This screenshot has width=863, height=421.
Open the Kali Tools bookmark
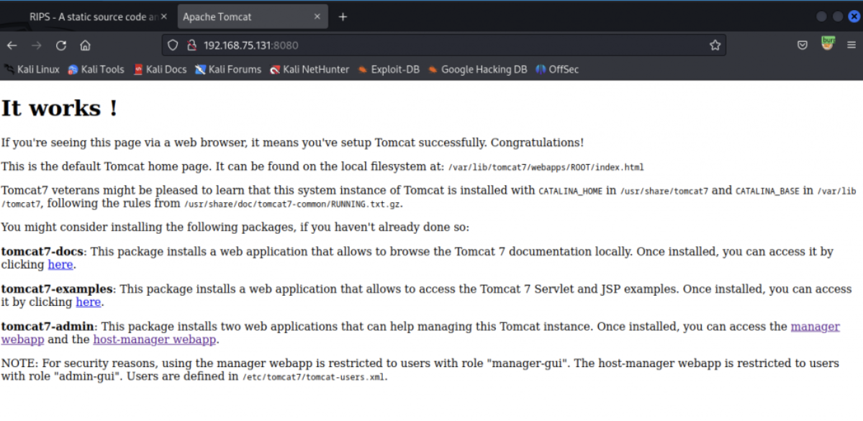96,69
